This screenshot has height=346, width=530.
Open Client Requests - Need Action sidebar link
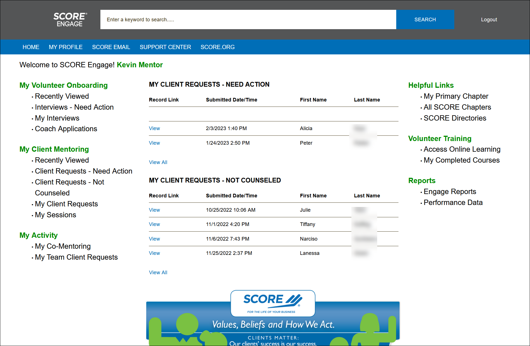[x=84, y=171]
